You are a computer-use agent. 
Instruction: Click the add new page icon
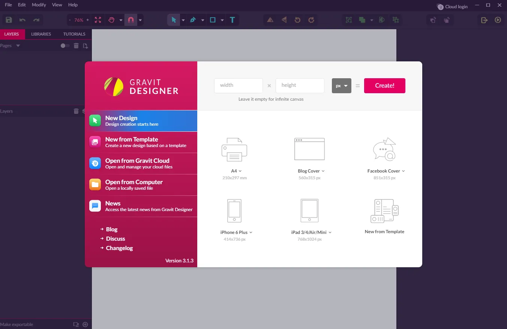tap(85, 46)
